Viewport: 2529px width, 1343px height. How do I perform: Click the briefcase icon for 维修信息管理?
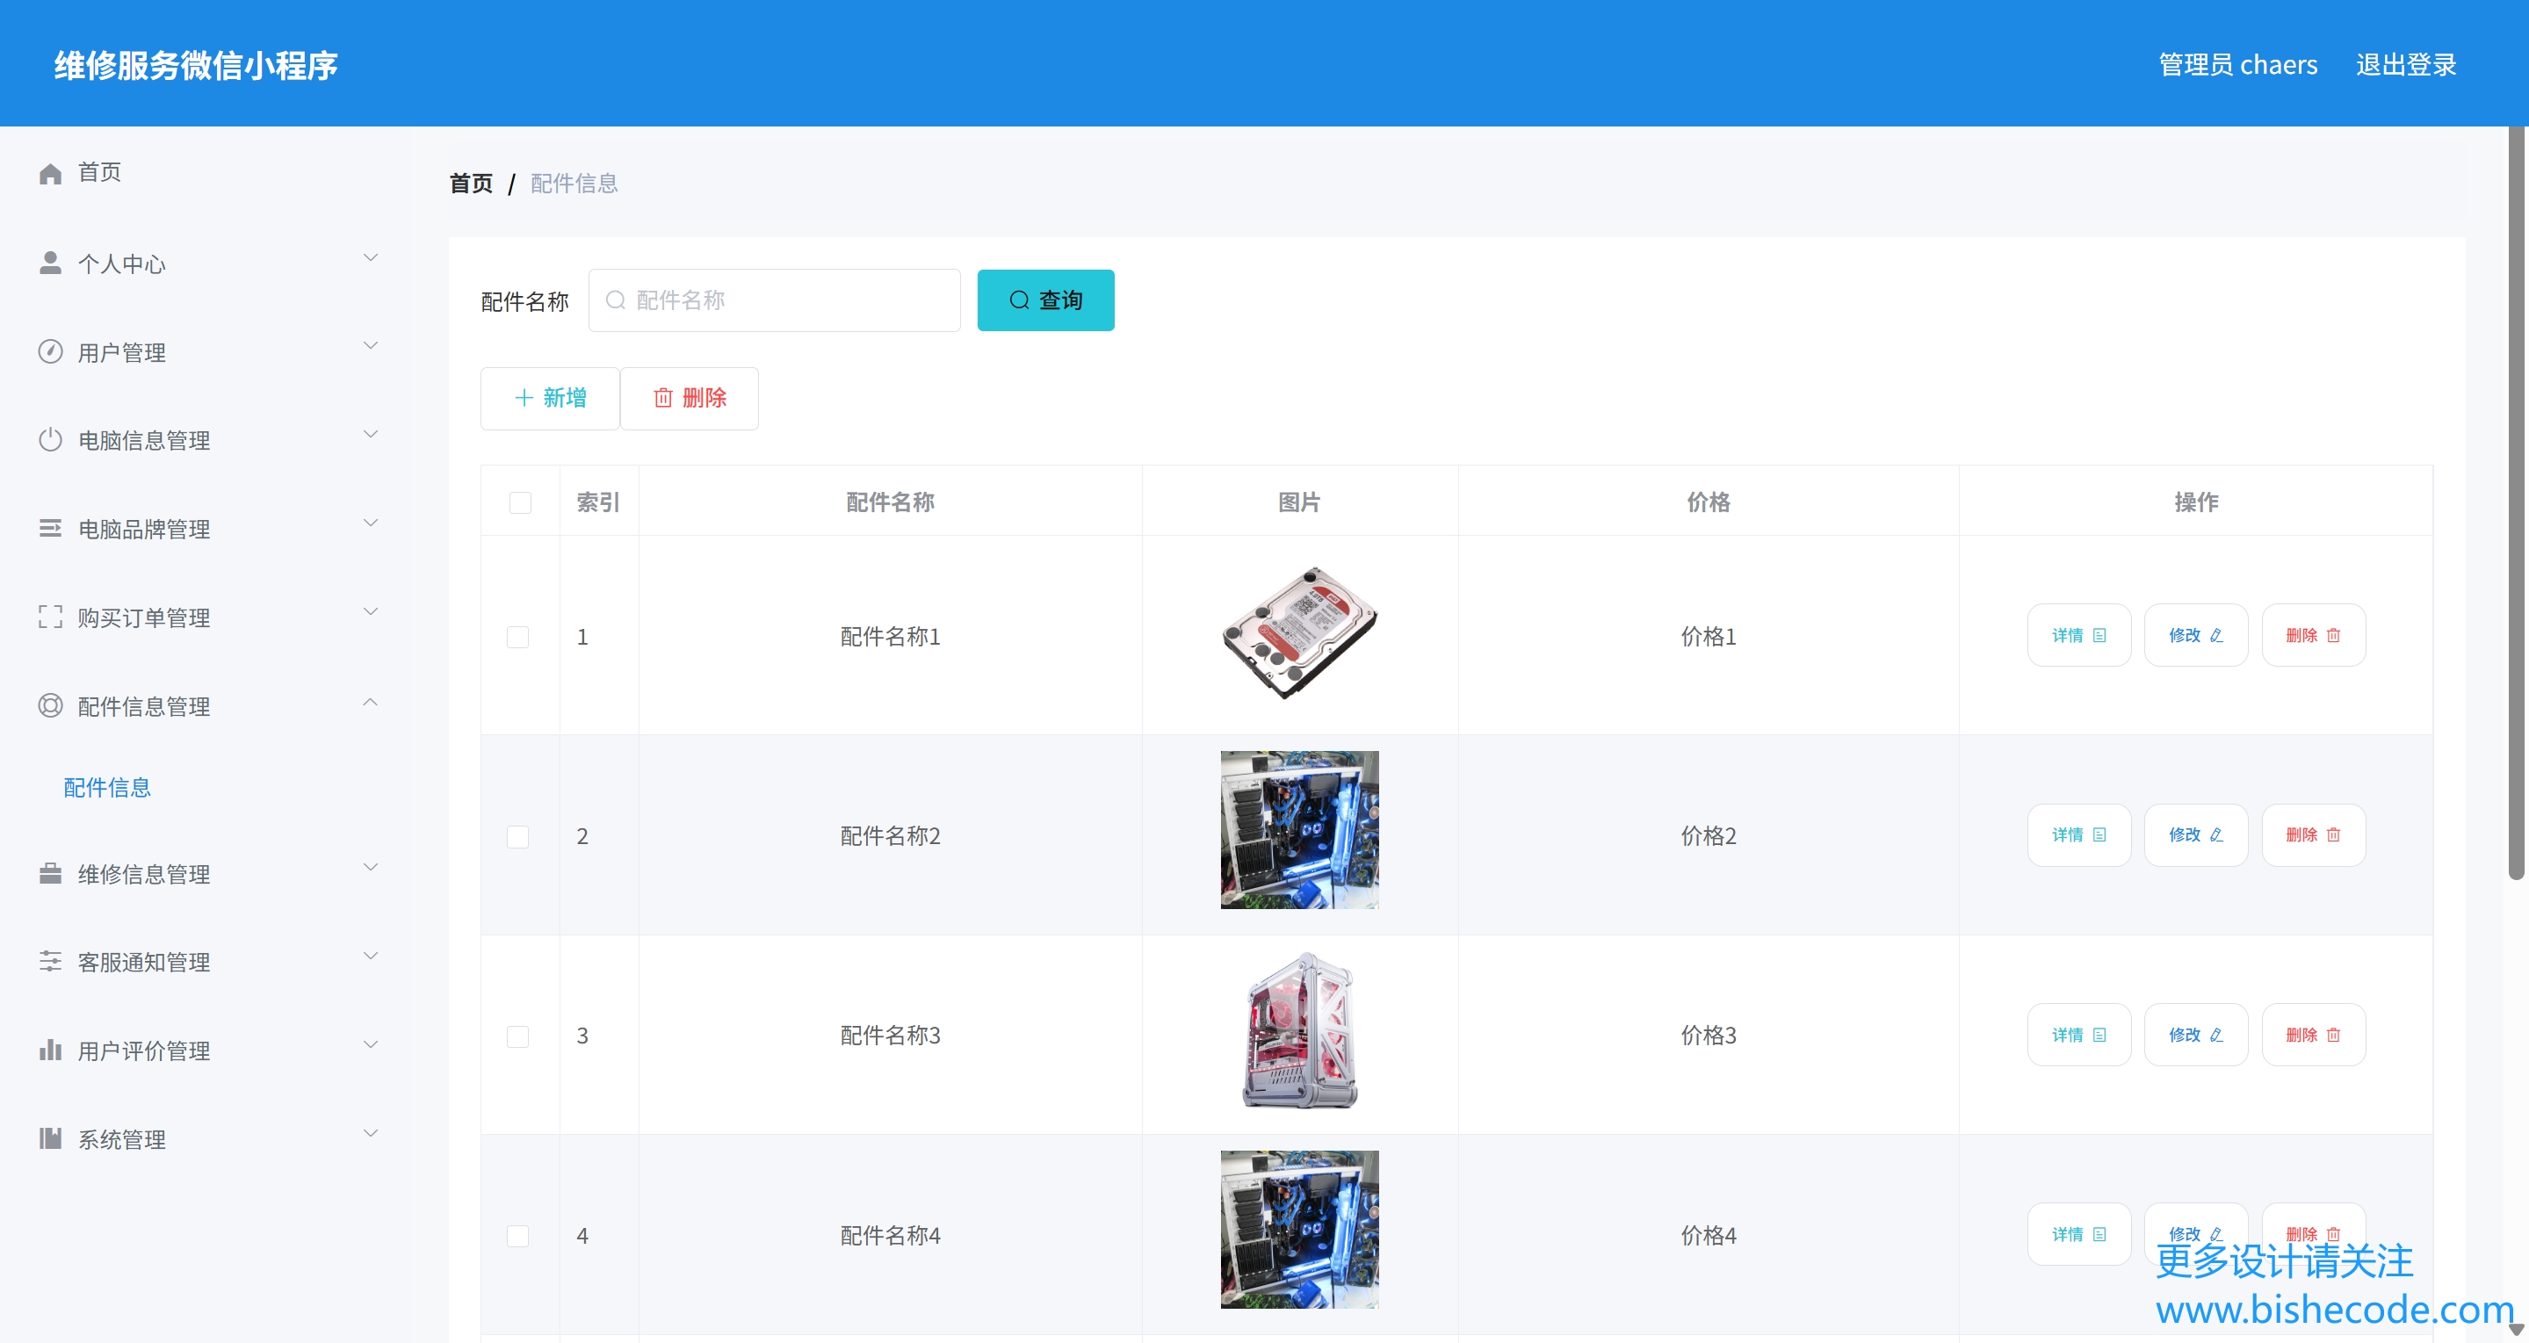(50, 873)
